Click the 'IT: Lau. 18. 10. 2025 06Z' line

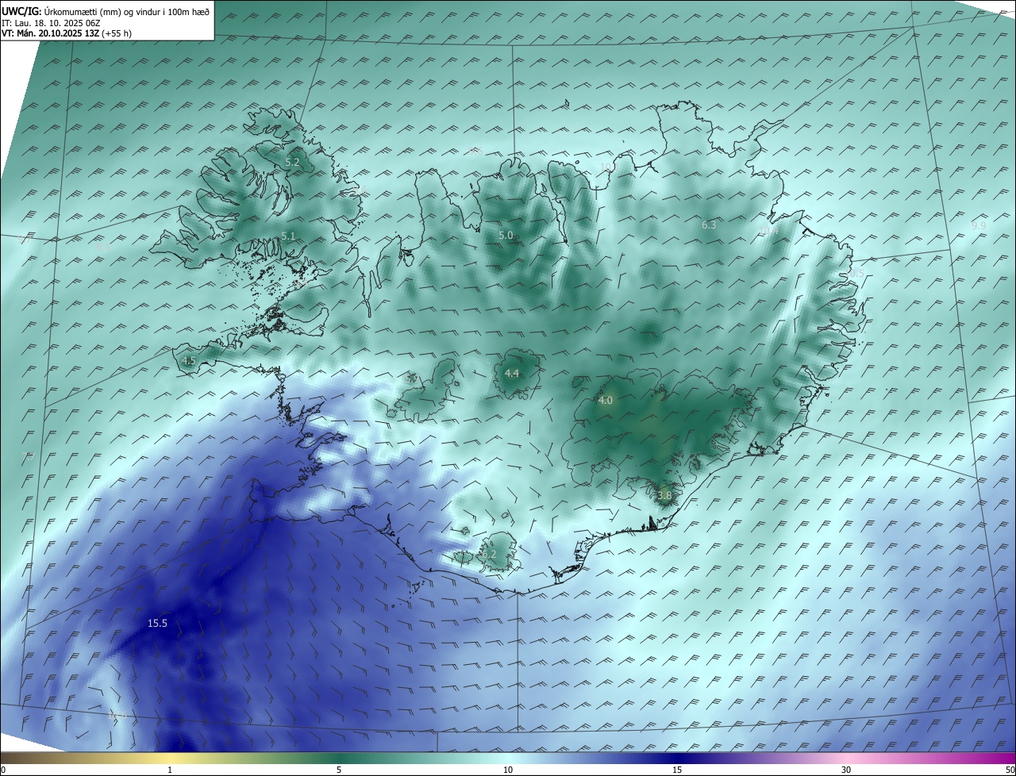tap(51, 22)
